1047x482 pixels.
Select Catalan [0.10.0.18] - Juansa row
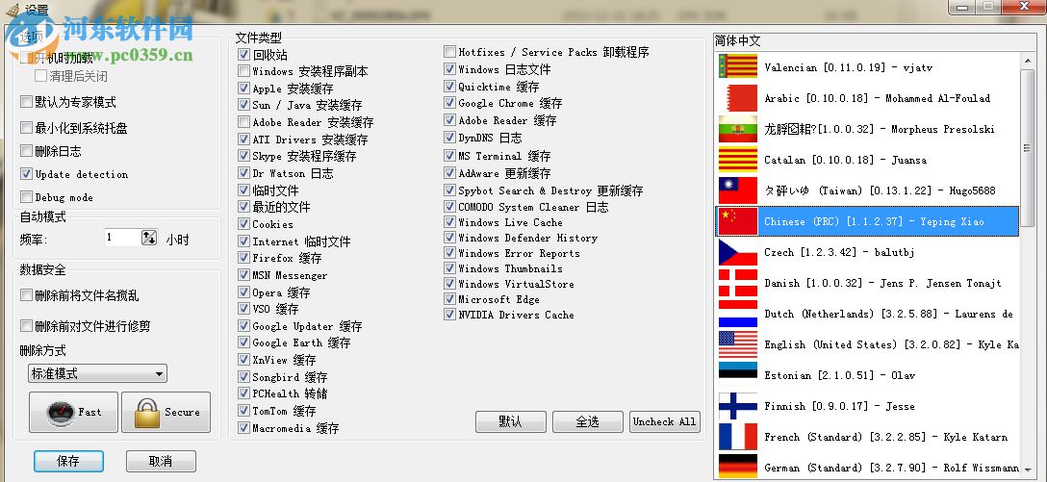(x=867, y=160)
